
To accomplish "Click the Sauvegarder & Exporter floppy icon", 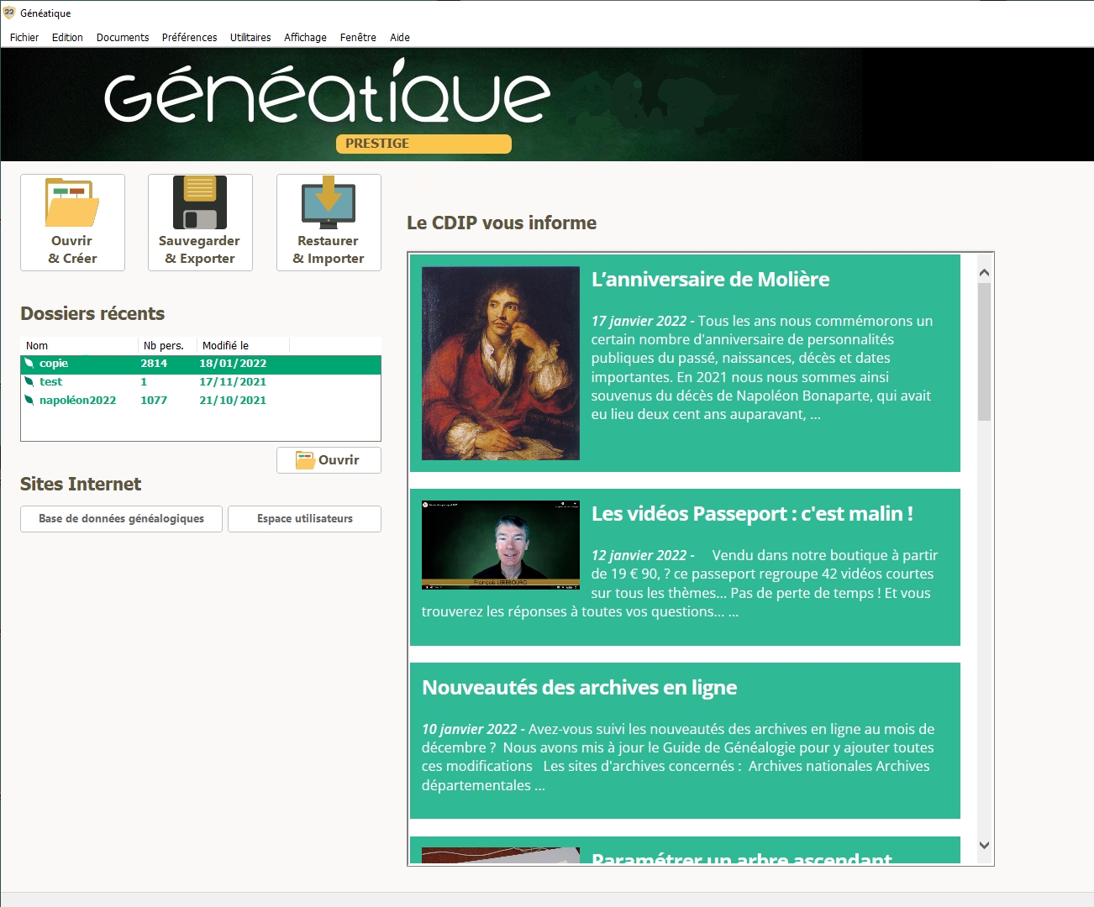I will click(200, 202).
